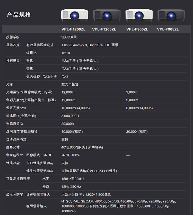Select the VPL-F1200ZL model column header
This screenshot has height=215, width=193.
click(x=73, y=29)
